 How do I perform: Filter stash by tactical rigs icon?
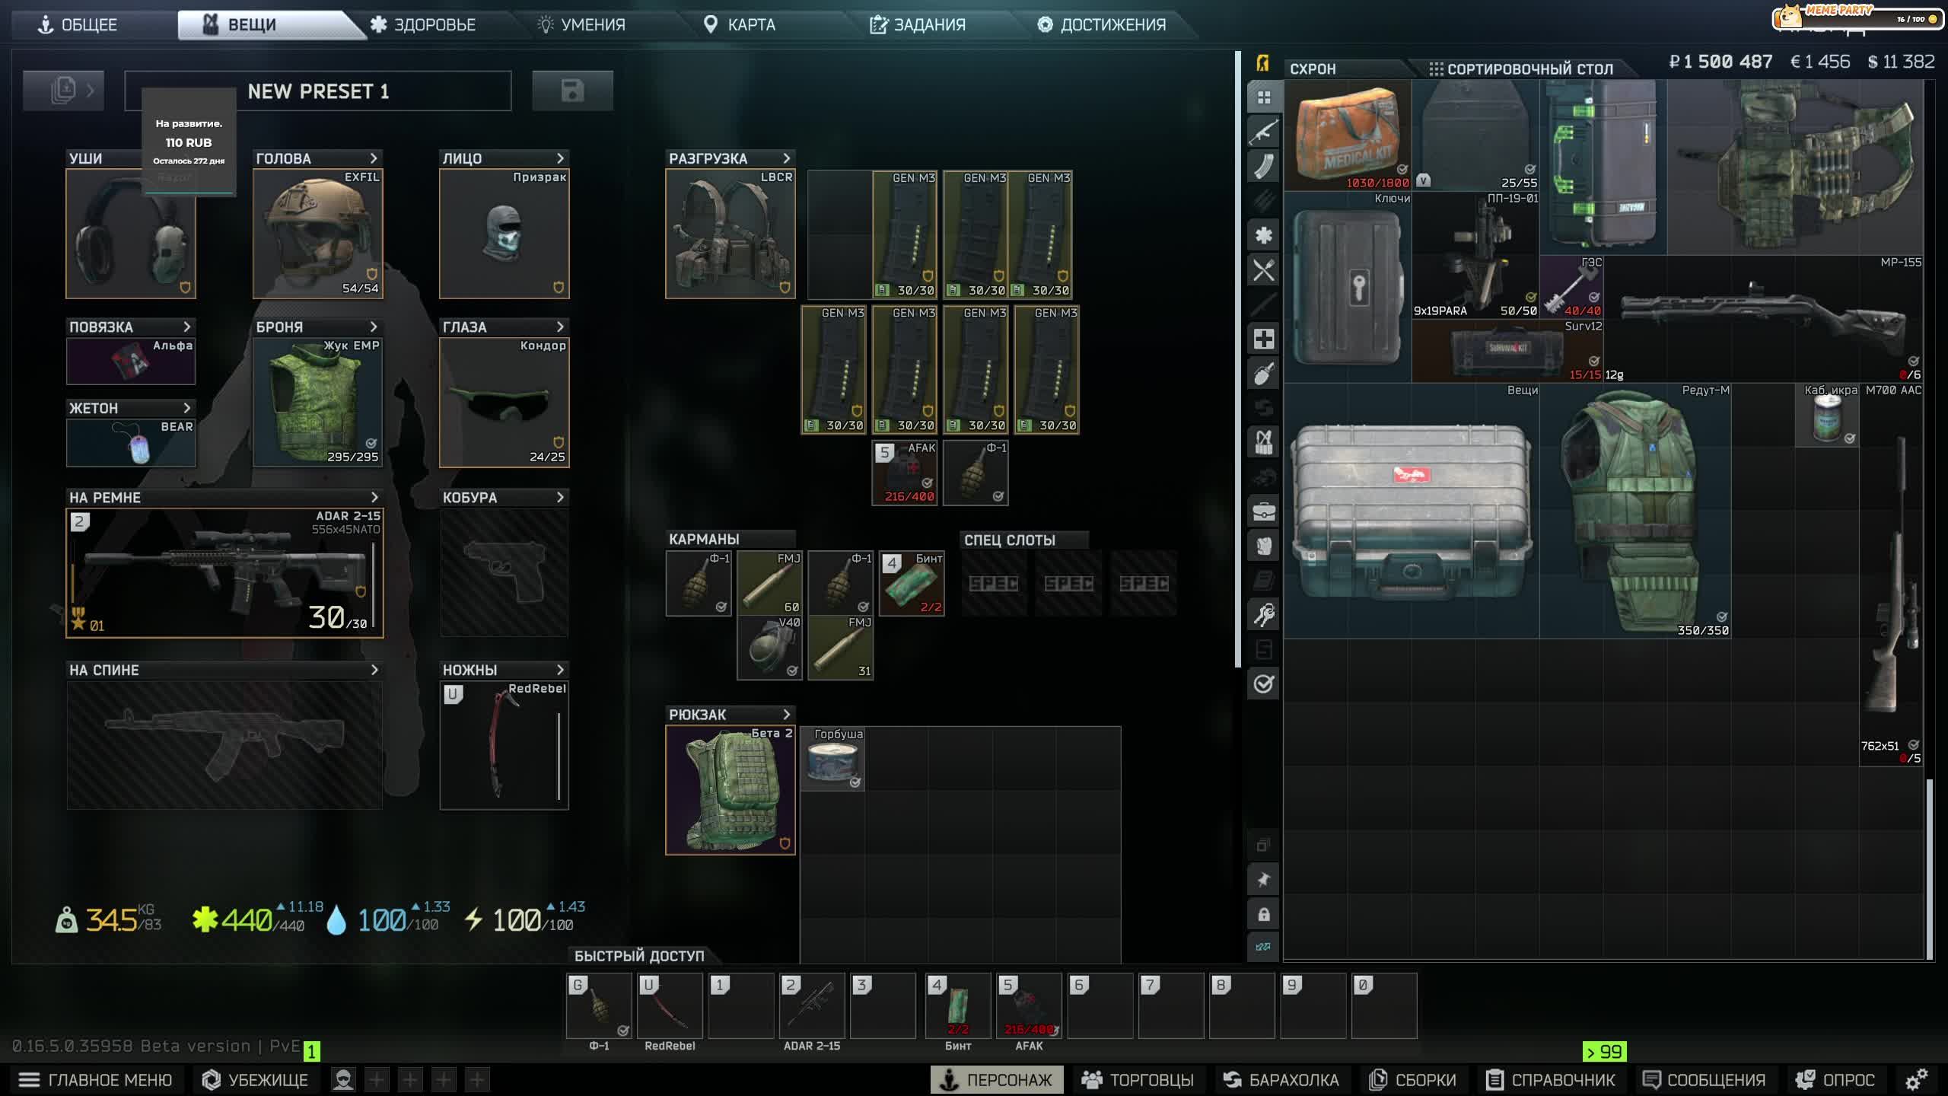click(1263, 442)
